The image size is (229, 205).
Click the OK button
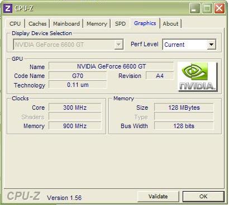point(203,196)
